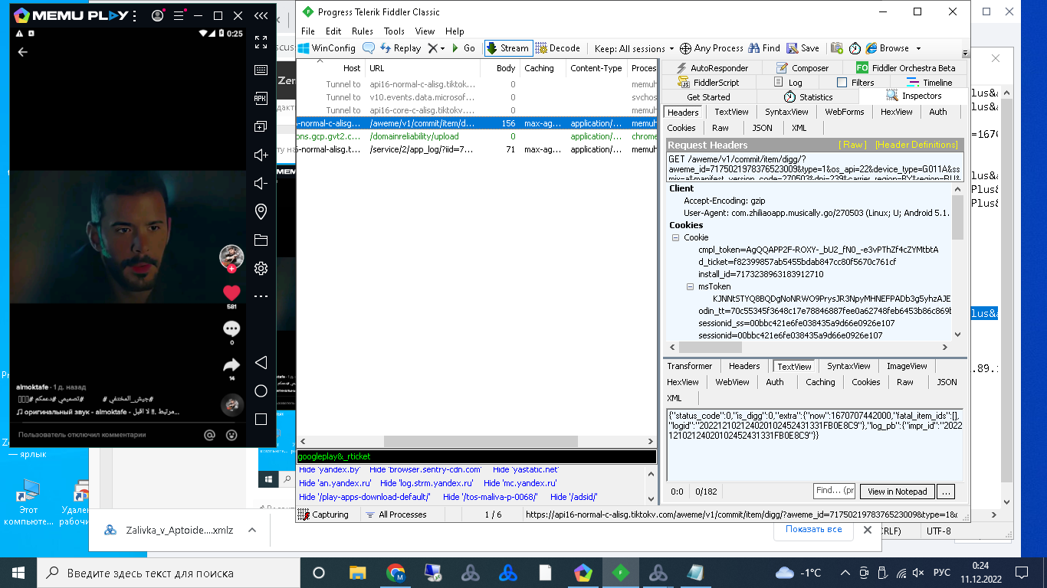The width and height of the screenshot is (1047, 588).
Task: Collapse the Cookie tree node
Action: tap(676, 237)
